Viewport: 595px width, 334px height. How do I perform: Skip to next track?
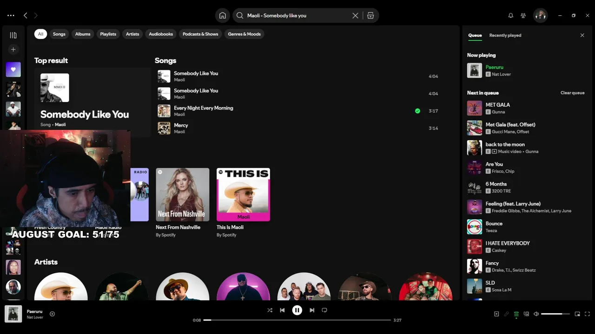[312, 310]
